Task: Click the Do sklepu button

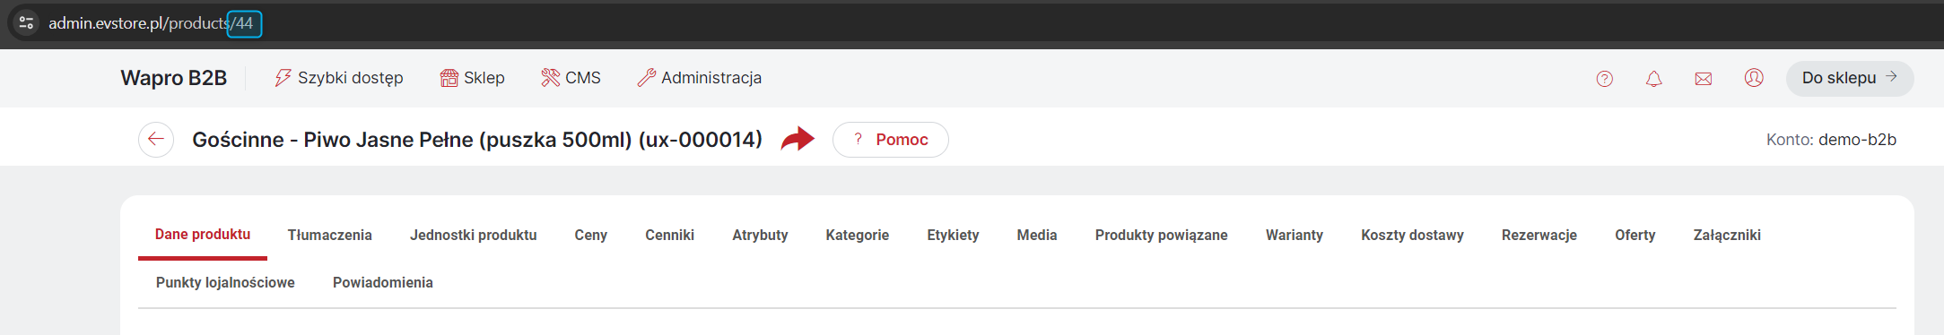Action: (x=1849, y=78)
